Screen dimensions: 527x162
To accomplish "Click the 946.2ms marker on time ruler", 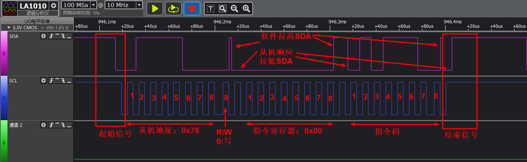I will point(223,22).
